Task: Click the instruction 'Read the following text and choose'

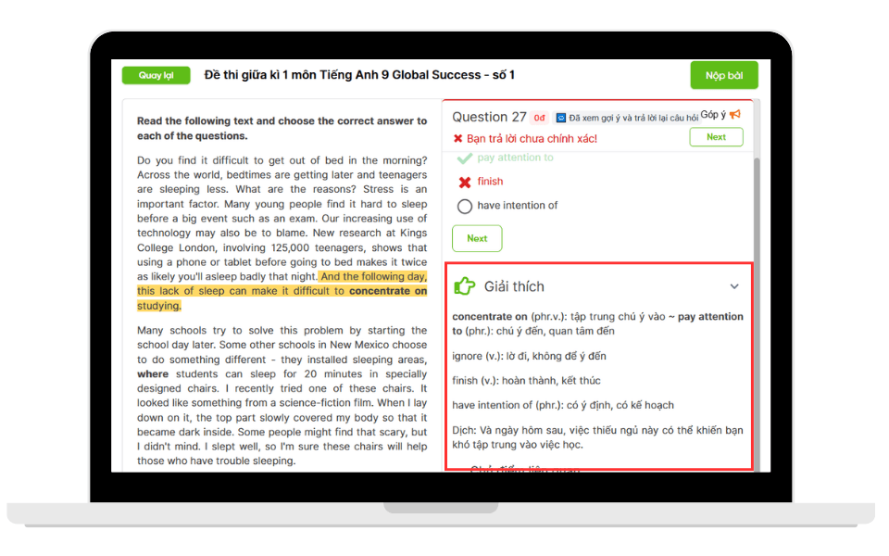Action: (x=282, y=128)
